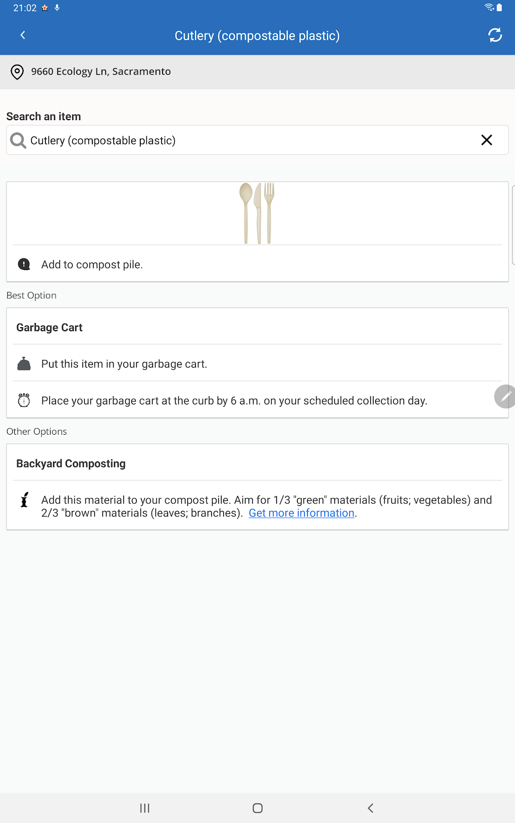The height and width of the screenshot is (823, 515).
Task: Click the location pin icon
Action: [17, 72]
